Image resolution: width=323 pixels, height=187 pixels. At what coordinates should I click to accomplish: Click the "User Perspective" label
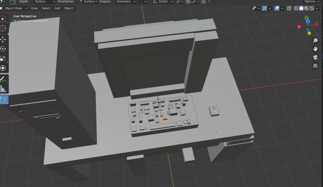[x=25, y=16]
